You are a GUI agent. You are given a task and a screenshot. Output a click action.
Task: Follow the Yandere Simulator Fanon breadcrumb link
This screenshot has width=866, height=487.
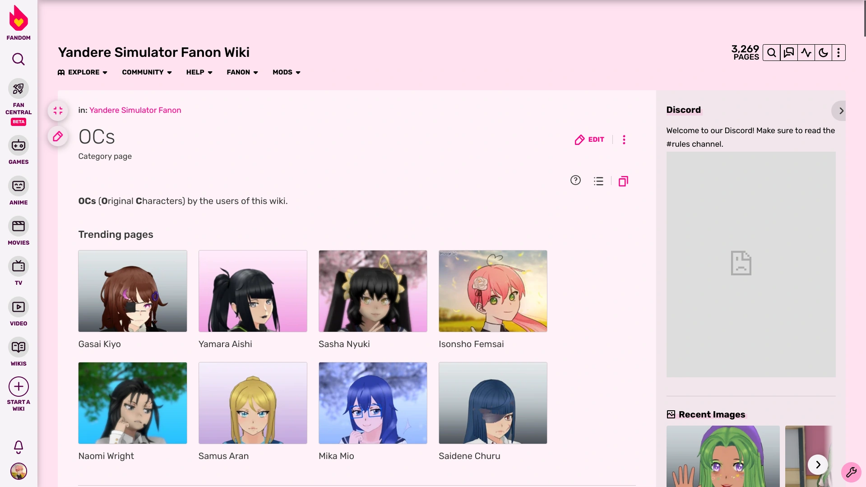(x=135, y=110)
